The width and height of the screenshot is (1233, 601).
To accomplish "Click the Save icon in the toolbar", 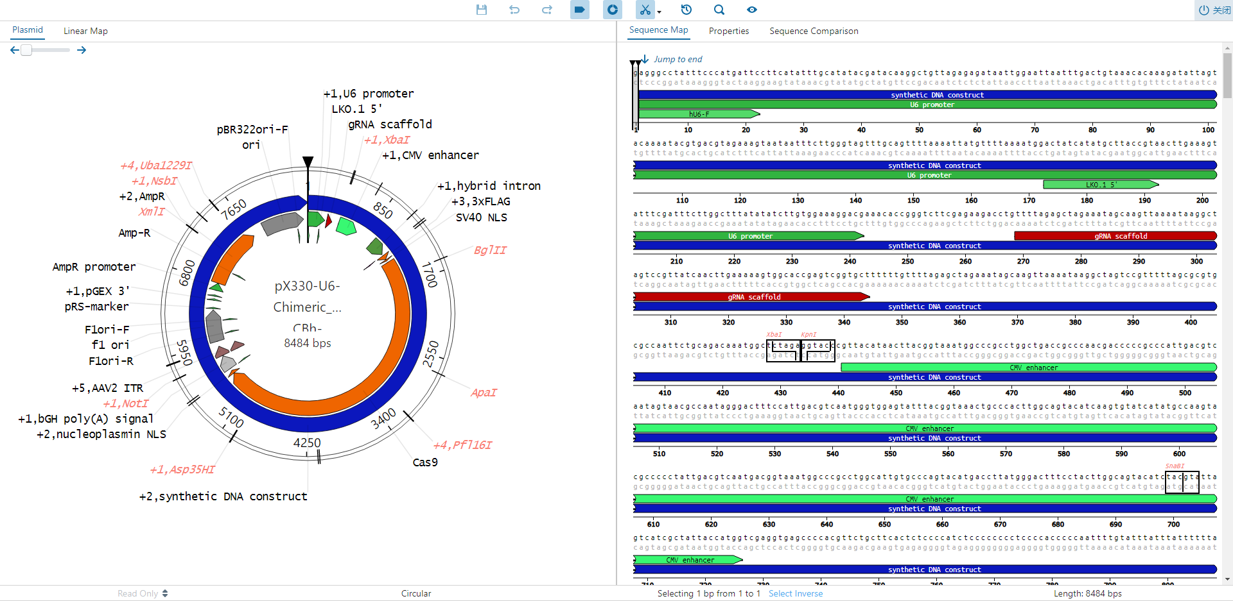I will (x=482, y=10).
